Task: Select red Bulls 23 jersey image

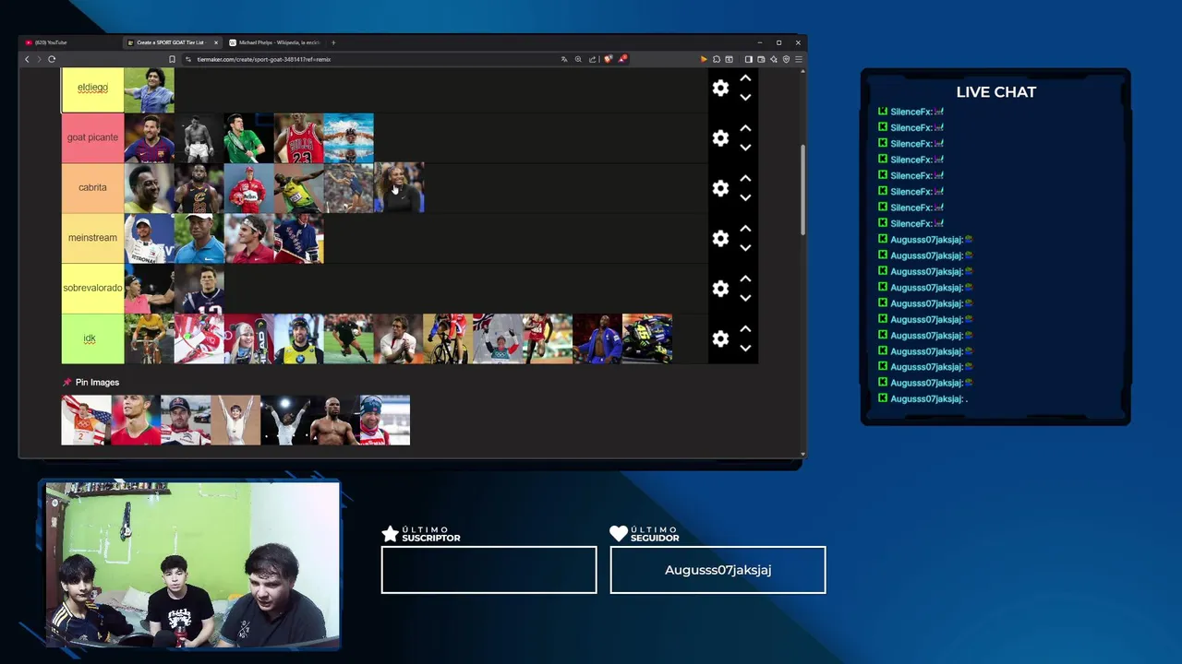Action: 298,137
